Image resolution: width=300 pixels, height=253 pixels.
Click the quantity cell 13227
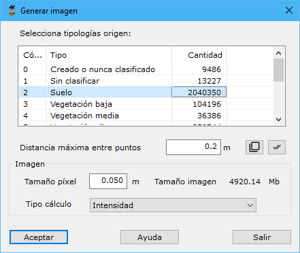[199, 81]
